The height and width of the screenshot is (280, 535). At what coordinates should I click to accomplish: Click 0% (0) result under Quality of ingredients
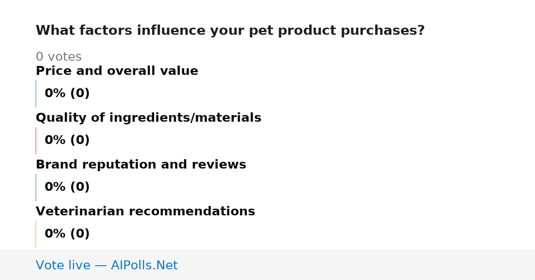coord(67,140)
